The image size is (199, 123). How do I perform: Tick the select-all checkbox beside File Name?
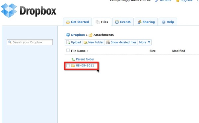(x=68, y=50)
